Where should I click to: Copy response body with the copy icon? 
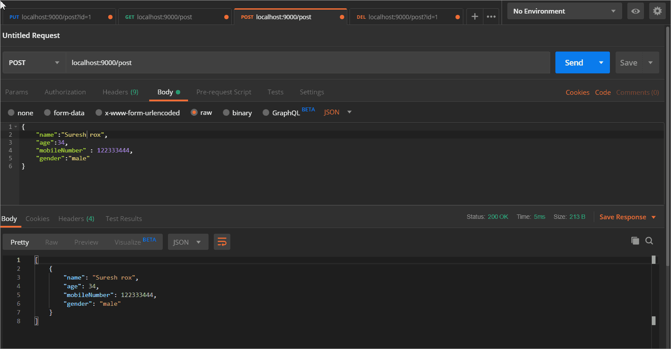[x=635, y=241]
